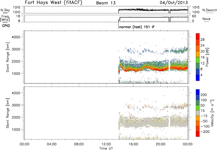Click the 'Power [dB]' color bar label
Viewport: 217px width, 150px height.
click(207, 57)
